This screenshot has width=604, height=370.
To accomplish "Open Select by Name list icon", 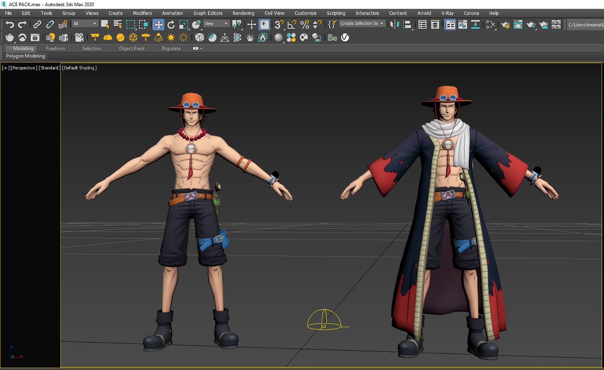I will (x=118, y=24).
